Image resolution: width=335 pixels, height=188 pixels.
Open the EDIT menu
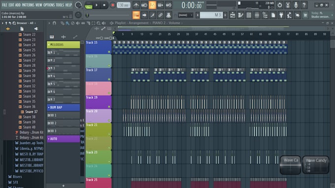(x=11, y=5)
